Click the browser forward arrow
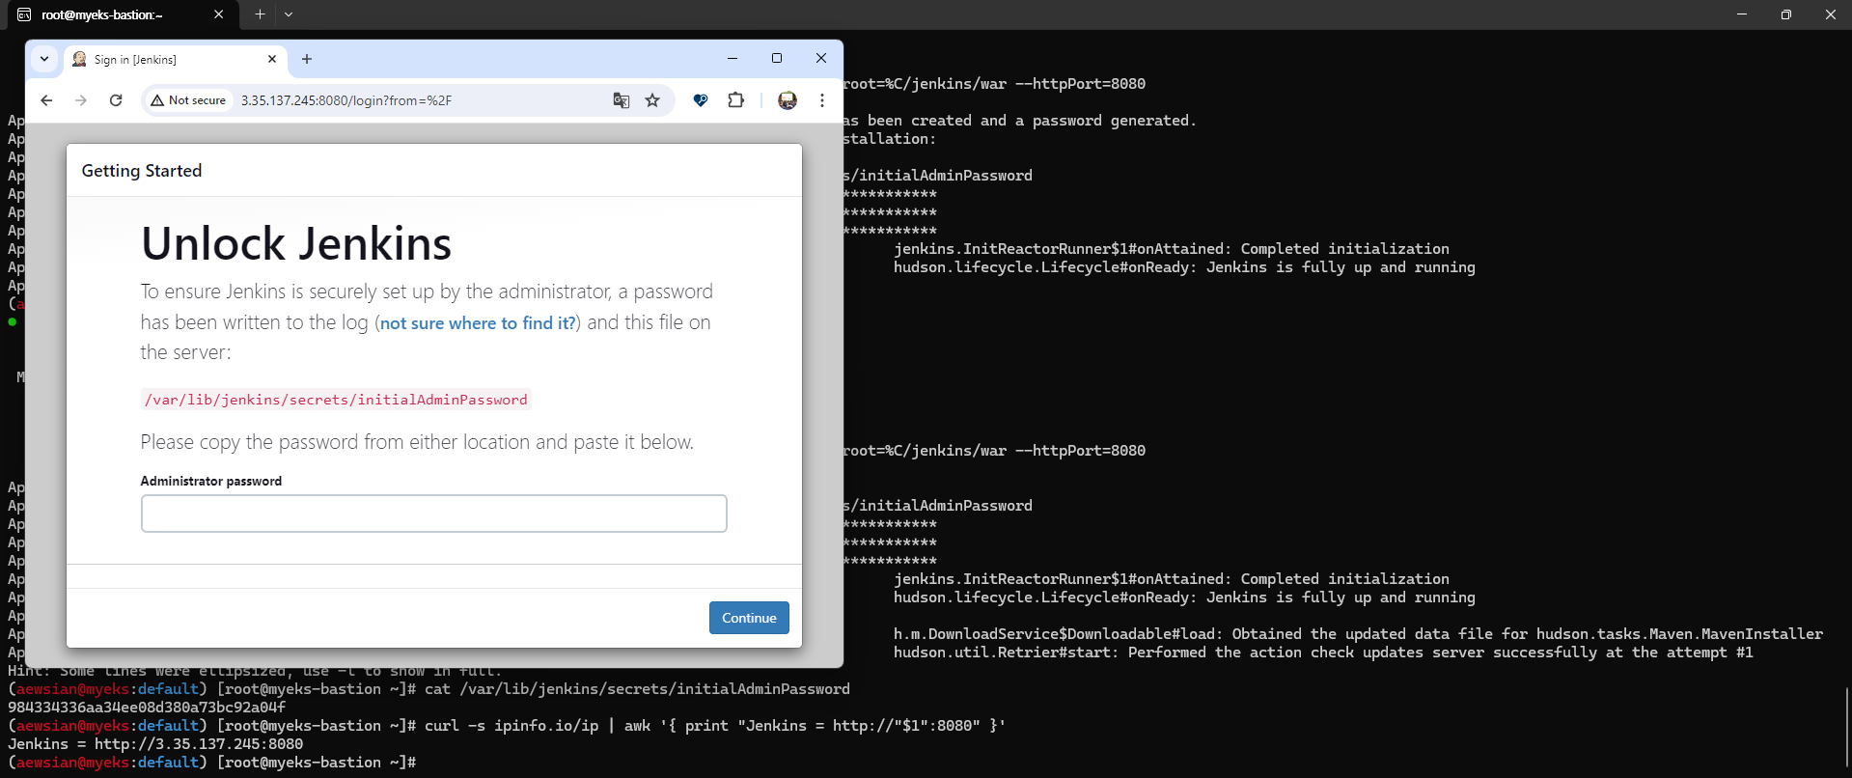 (81, 100)
